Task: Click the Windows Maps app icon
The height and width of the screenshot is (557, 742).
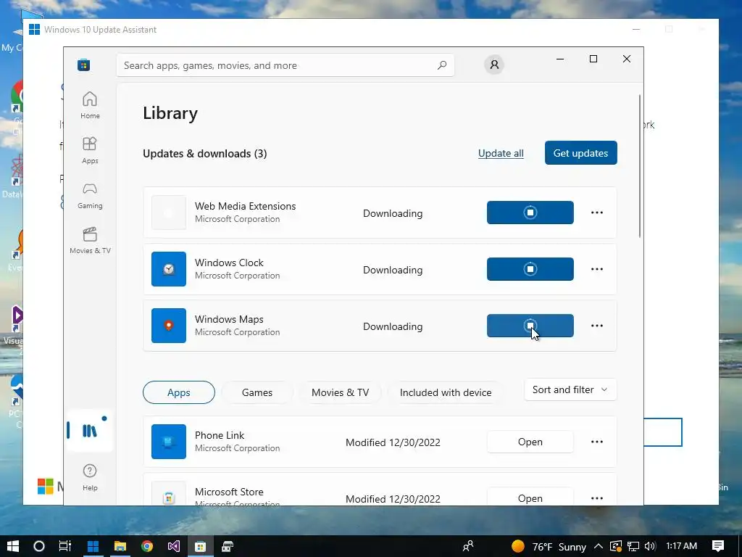Action: point(168,326)
